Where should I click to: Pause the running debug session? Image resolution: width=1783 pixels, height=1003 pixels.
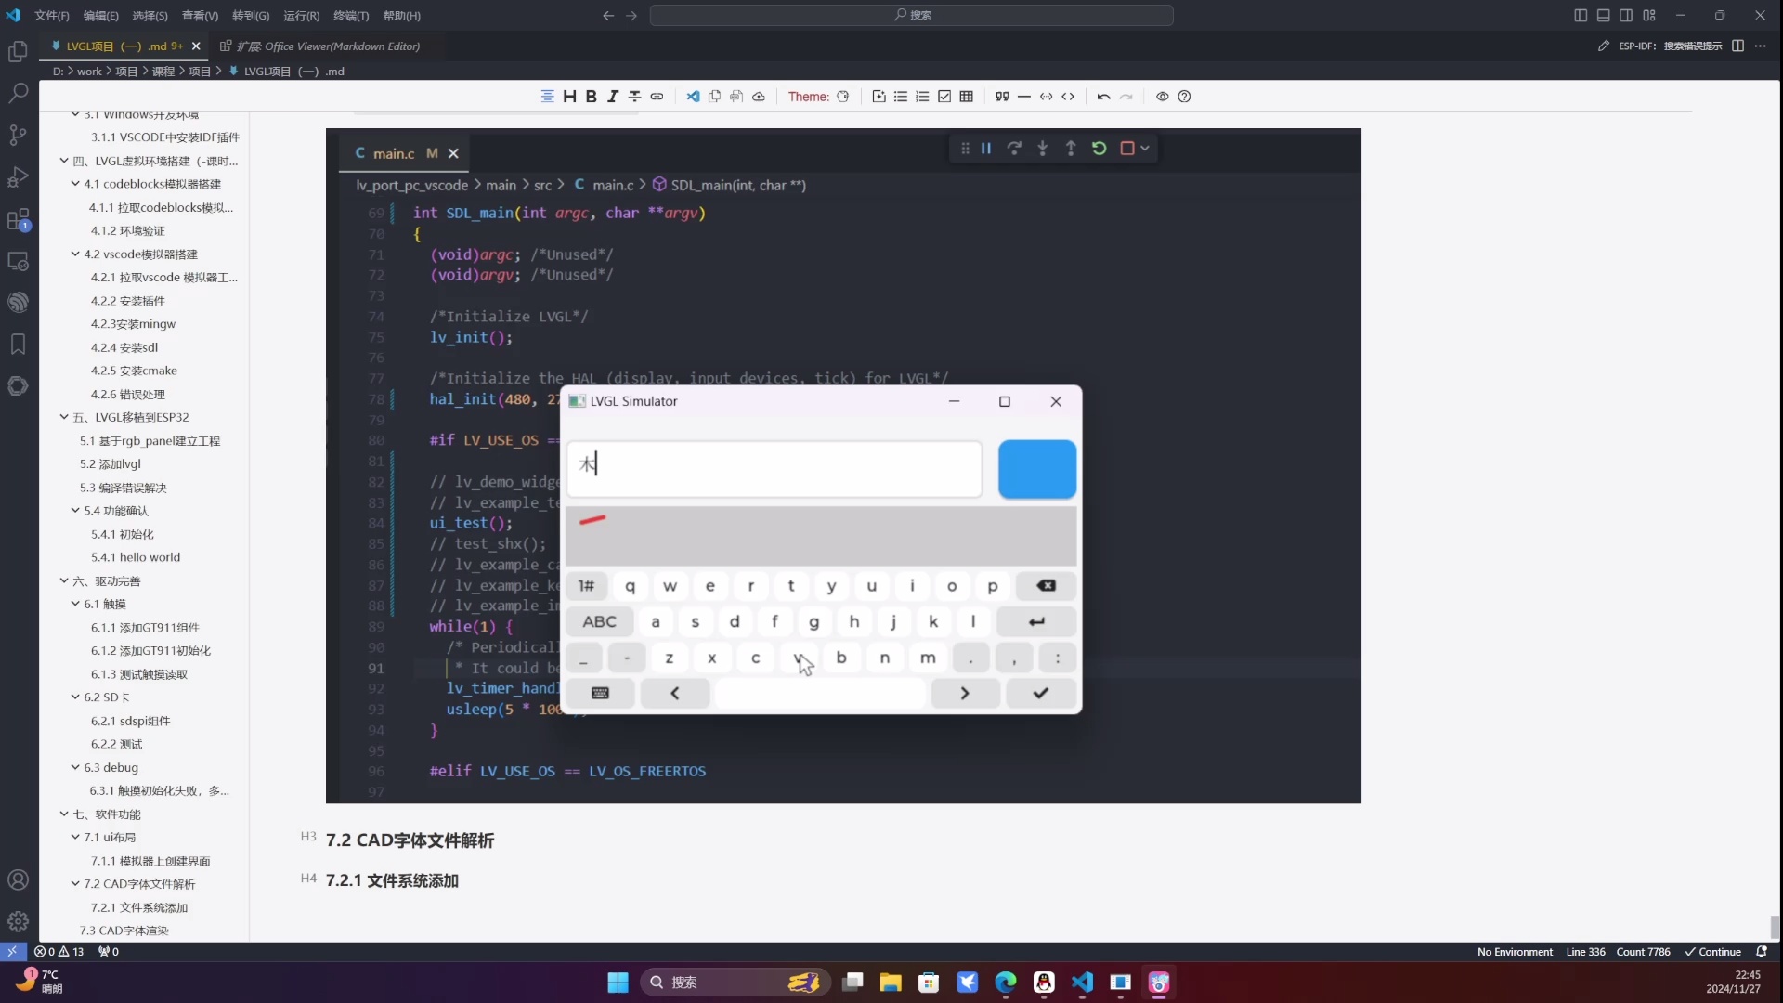tap(986, 148)
